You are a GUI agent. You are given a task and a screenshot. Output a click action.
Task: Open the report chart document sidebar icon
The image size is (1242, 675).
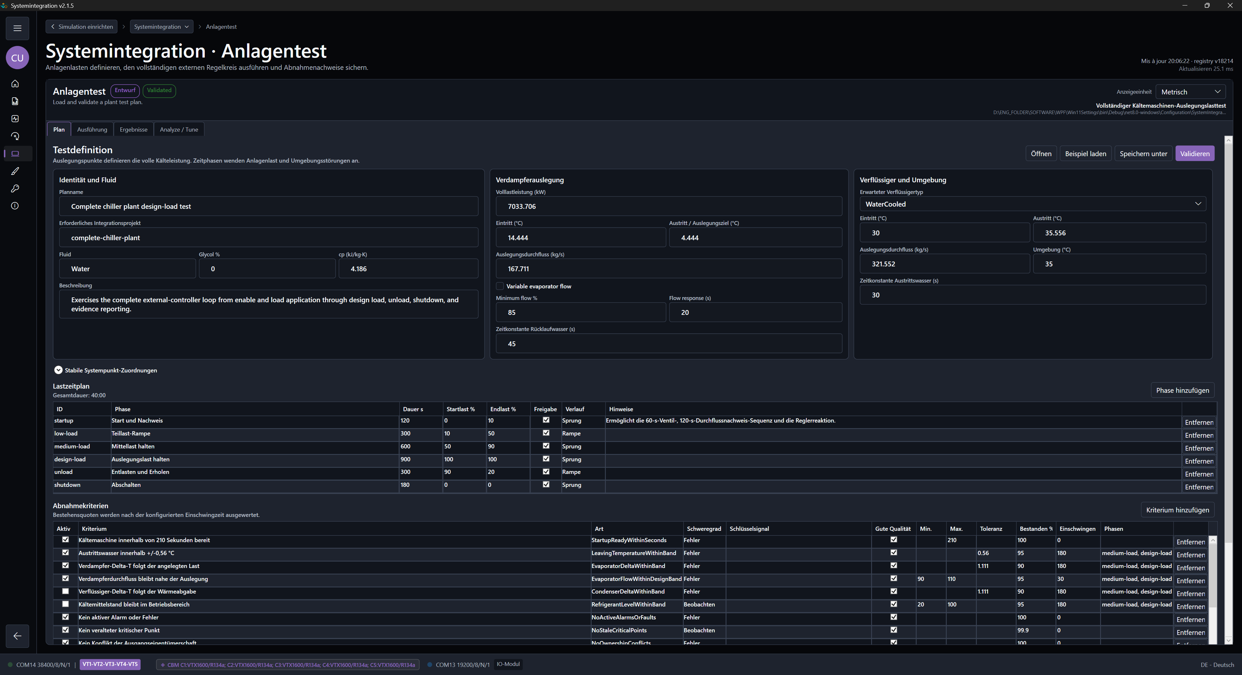click(15, 101)
